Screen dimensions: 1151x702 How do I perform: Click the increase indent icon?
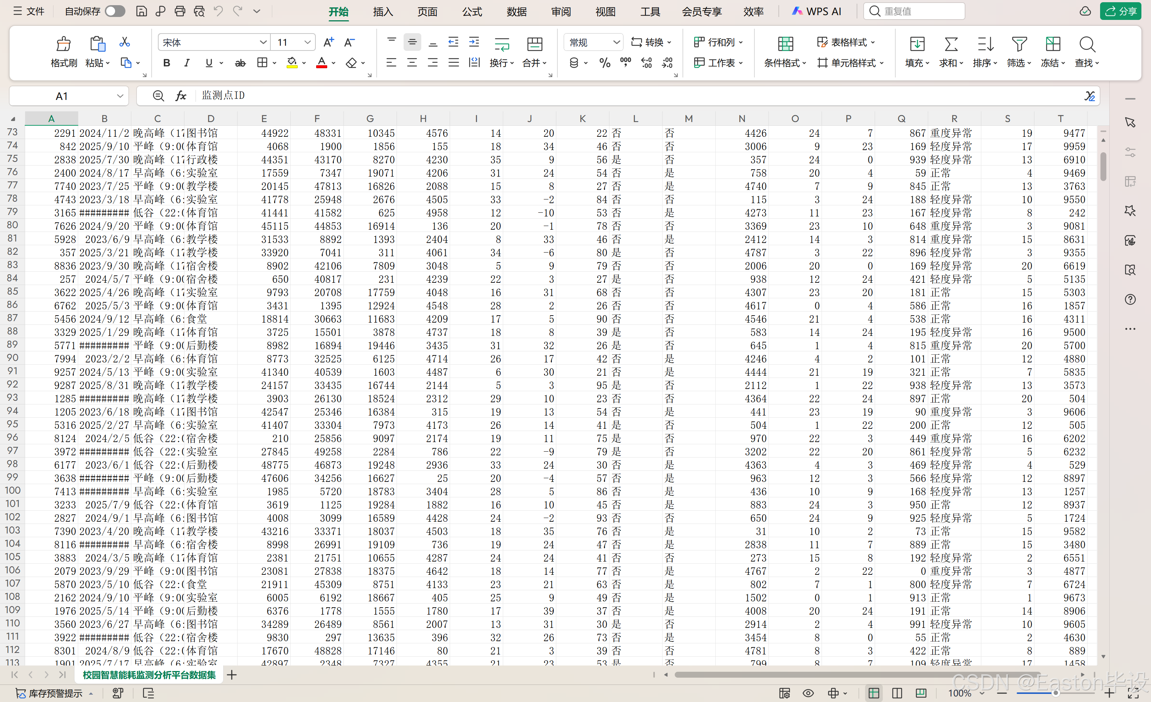coord(474,42)
